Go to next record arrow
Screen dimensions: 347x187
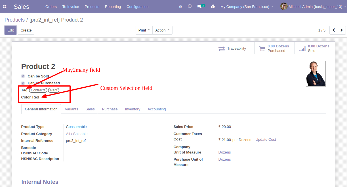342,30
